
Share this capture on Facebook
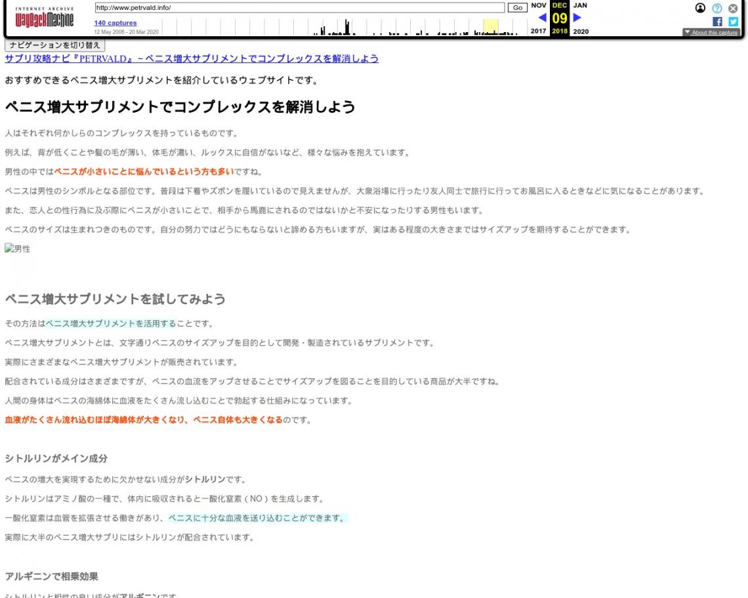[x=717, y=22]
